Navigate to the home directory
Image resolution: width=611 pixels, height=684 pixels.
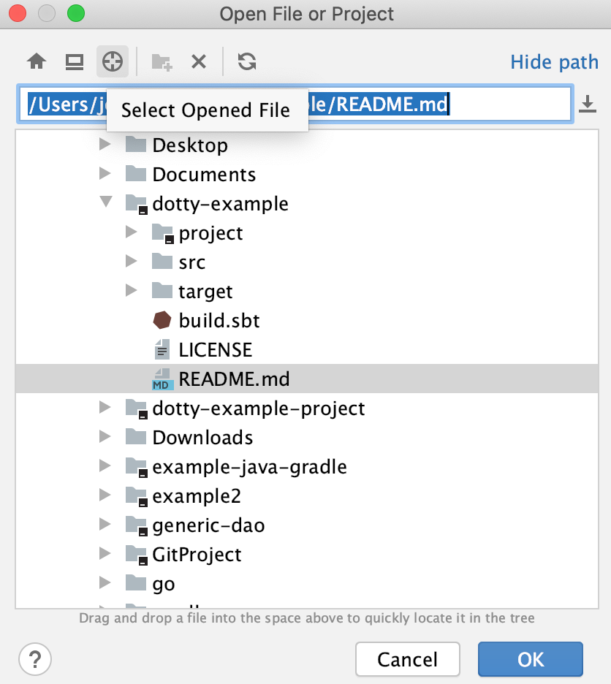pos(36,61)
